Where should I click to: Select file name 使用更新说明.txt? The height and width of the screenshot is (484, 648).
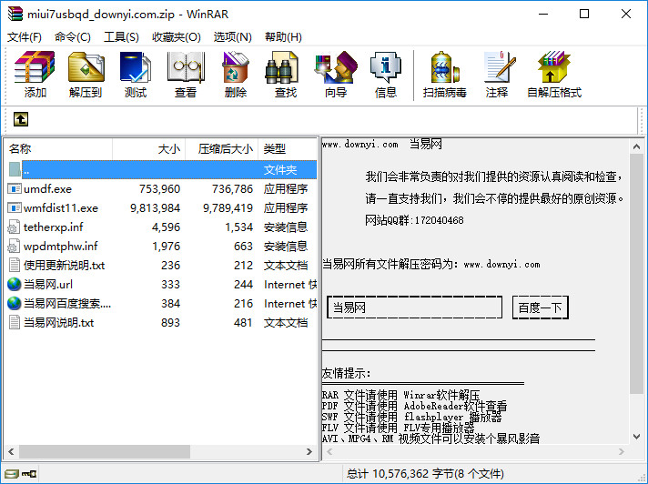(64, 265)
